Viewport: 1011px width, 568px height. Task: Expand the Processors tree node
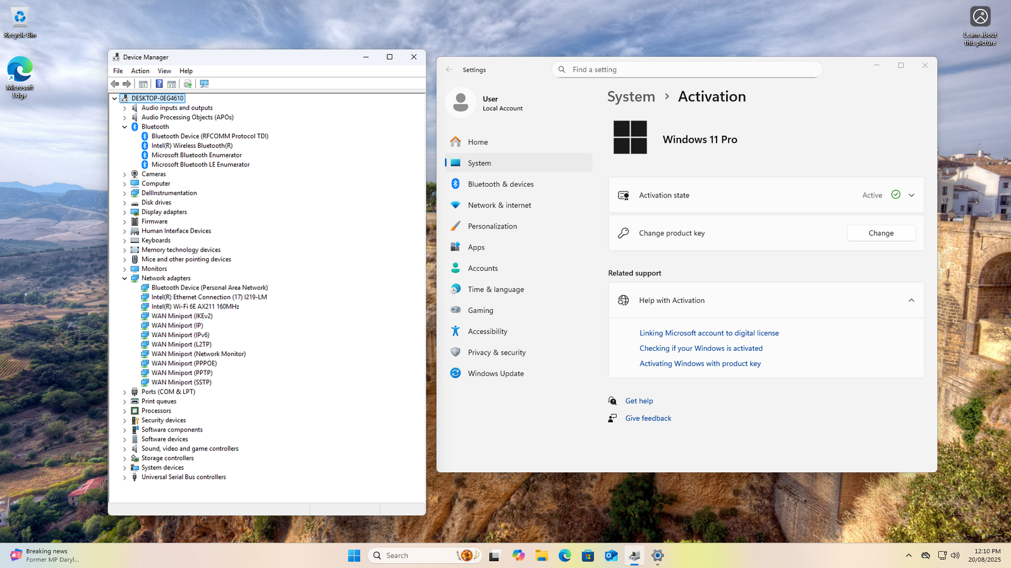point(124,411)
